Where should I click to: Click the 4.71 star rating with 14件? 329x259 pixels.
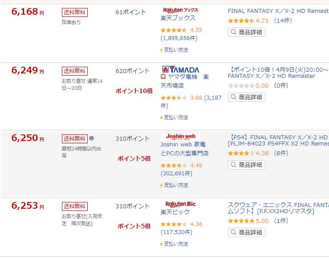(260, 20)
